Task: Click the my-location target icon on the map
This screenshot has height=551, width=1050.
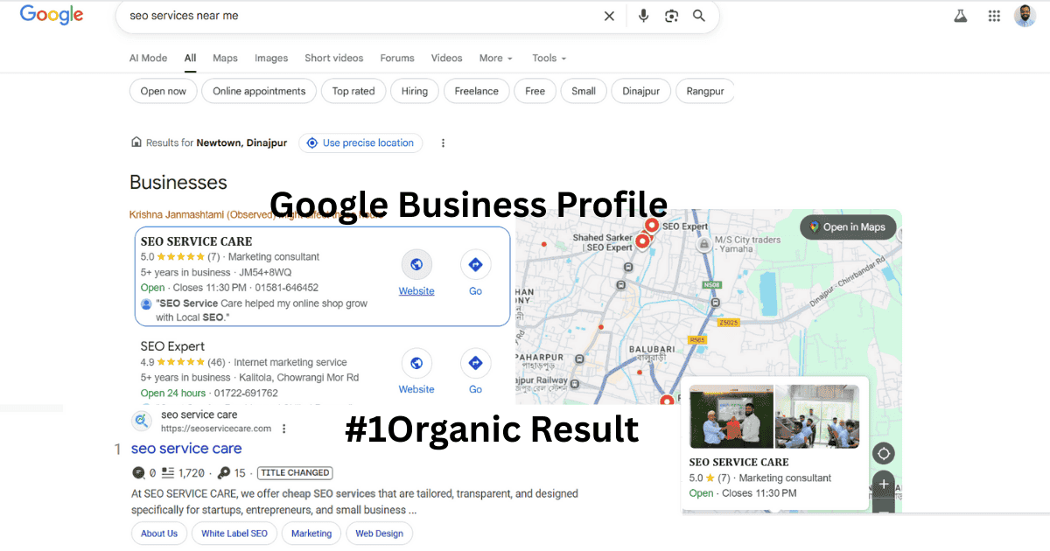Action: coord(883,453)
